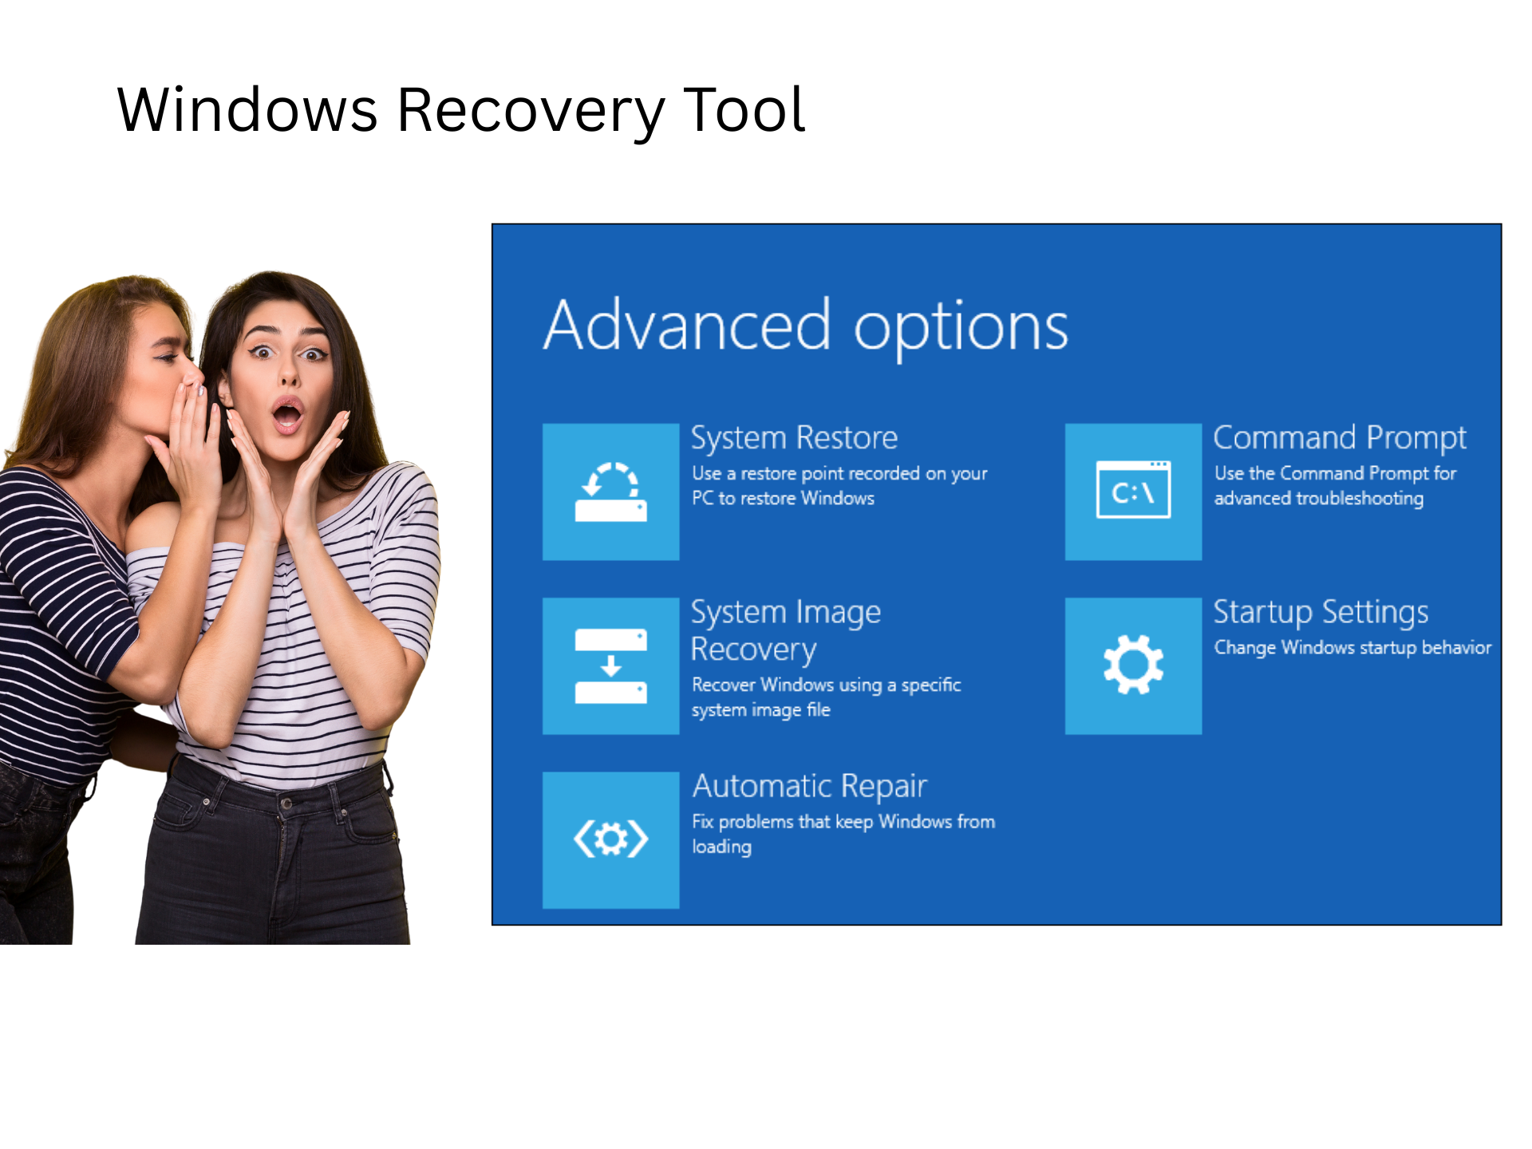The image size is (1532, 1149).
Task: Choose the Startup Settings heading
Action: tap(1321, 612)
